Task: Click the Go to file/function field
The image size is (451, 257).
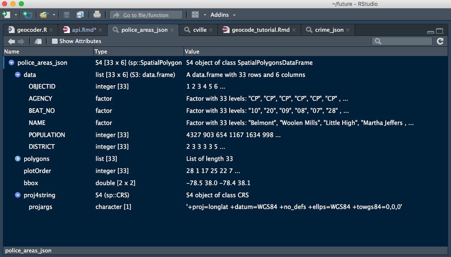Action: [146, 15]
